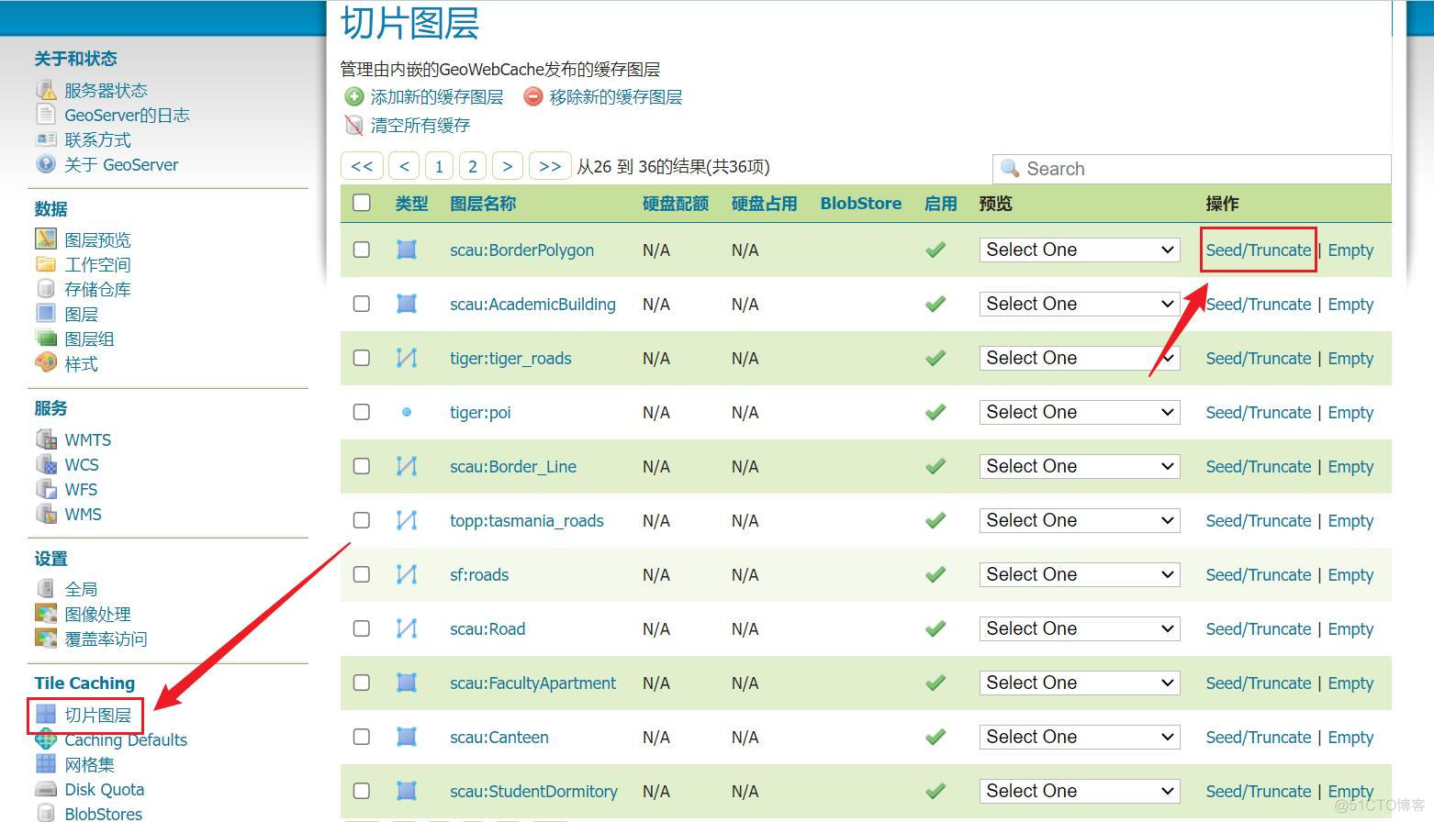Viewport: 1434px width, 822px height.
Task: Click the BlobStores icon in sidebar
Action: 46,813
